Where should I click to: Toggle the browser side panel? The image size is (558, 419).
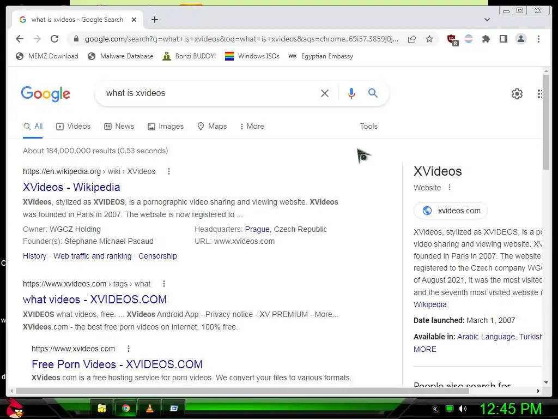click(503, 39)
